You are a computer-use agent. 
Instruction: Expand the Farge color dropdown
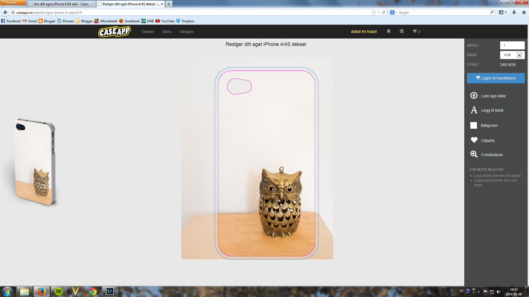(519, 55)
